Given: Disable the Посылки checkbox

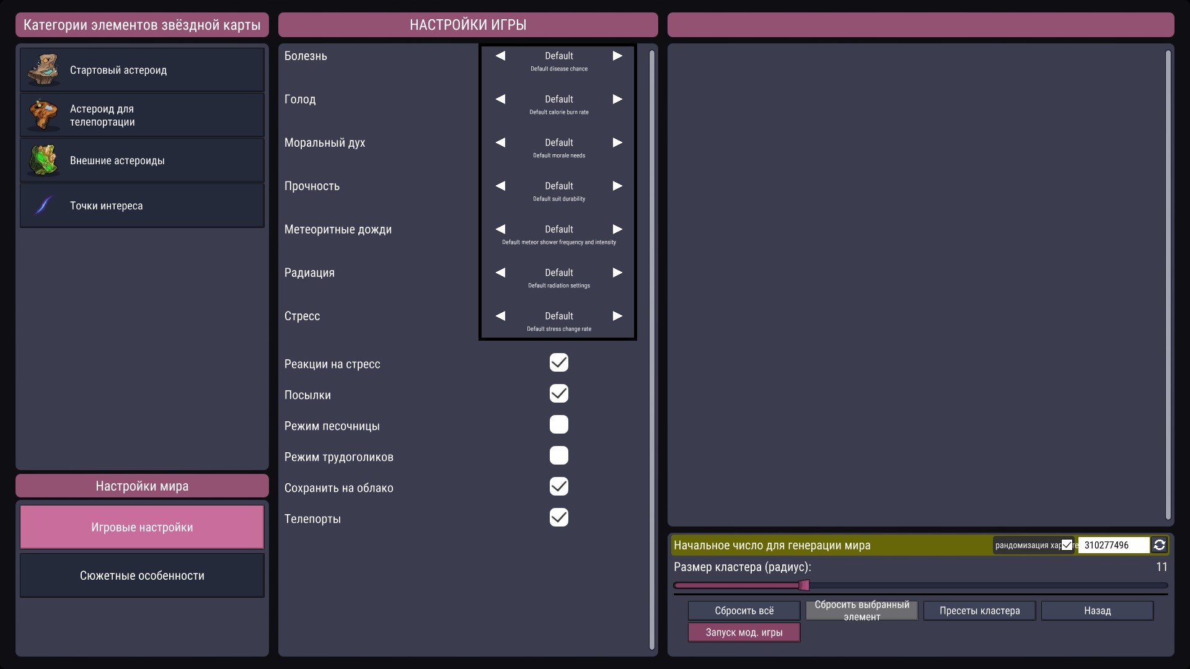Looking at the screenshot, I should 559,393.
